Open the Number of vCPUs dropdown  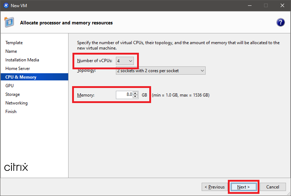coord(125,61)
